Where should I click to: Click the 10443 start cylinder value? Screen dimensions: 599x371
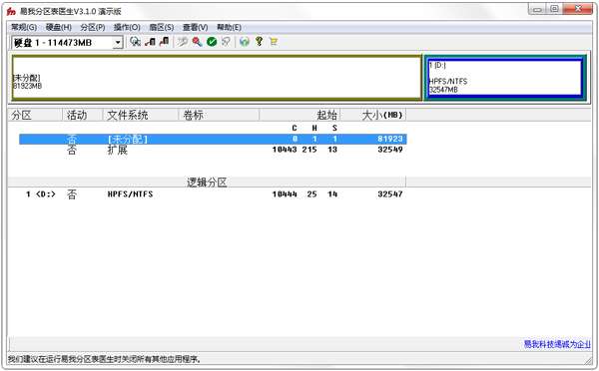[x=285, y=150]
